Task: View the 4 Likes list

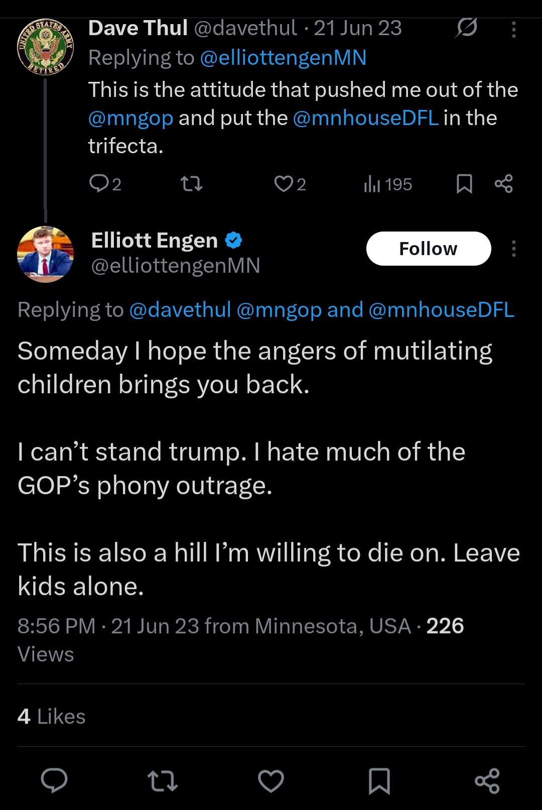Action: [51, 717]
